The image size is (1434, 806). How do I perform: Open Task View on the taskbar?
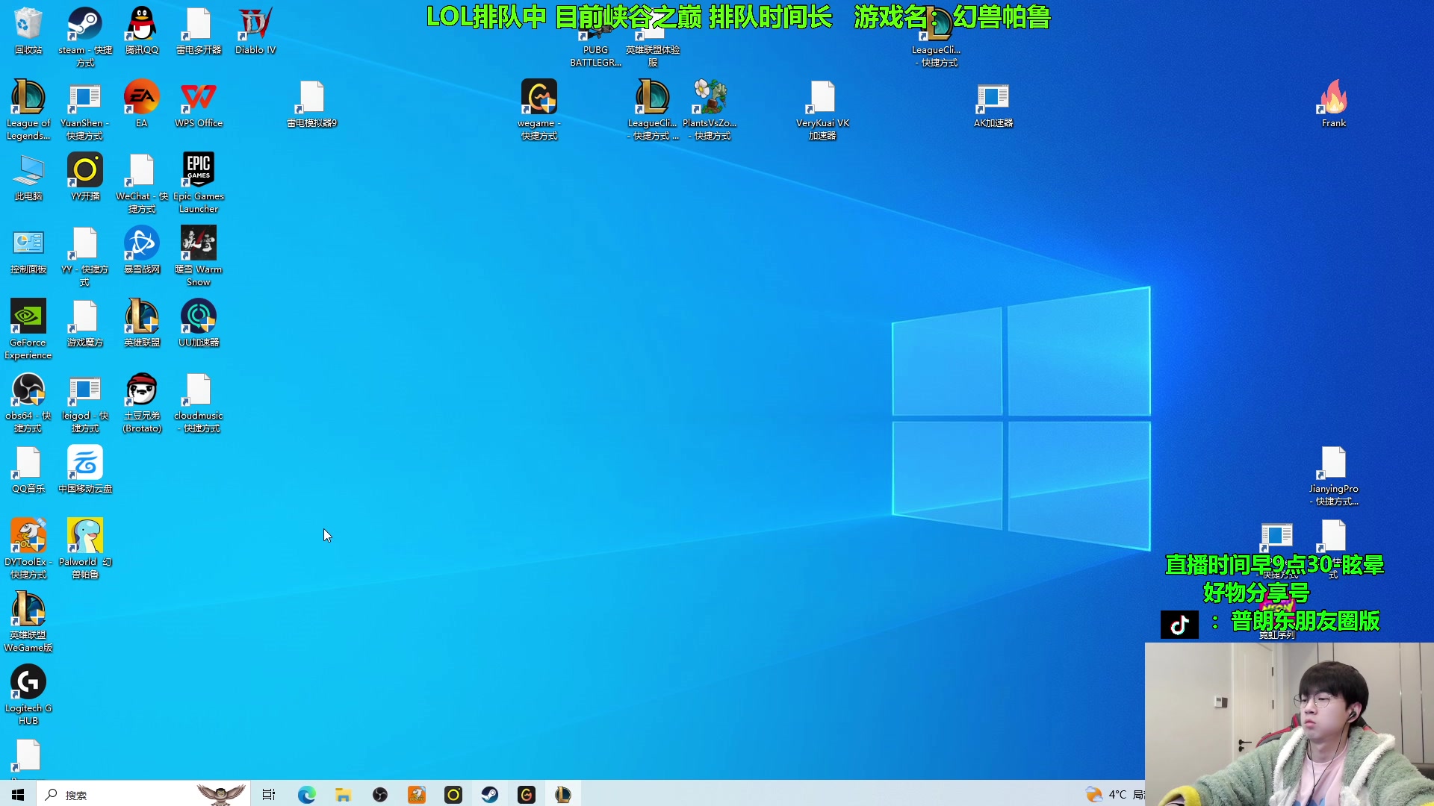point(269,794)
